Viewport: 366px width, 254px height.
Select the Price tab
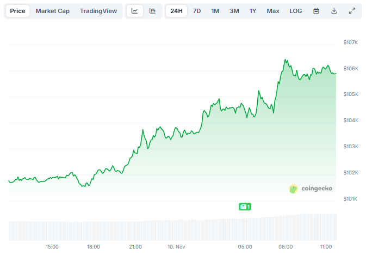coord(17,11)
